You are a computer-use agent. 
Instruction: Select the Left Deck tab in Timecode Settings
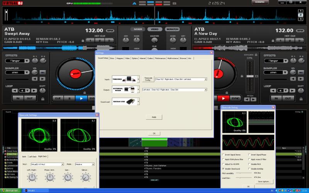[32, 157]
